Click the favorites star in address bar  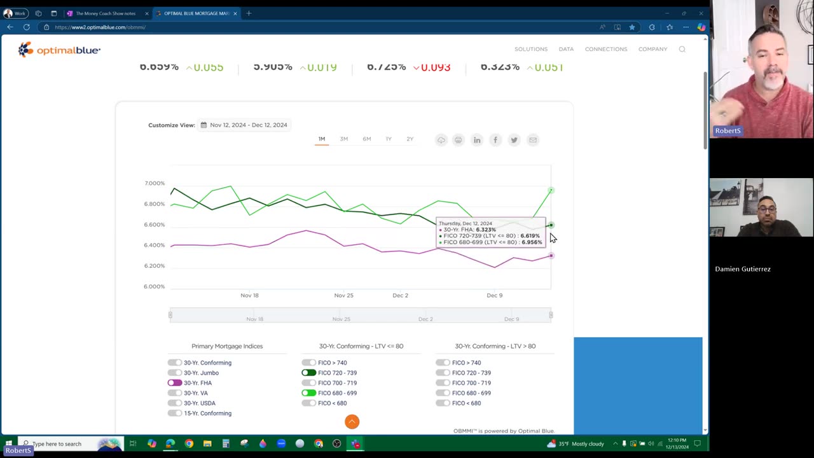coord(632,27)
